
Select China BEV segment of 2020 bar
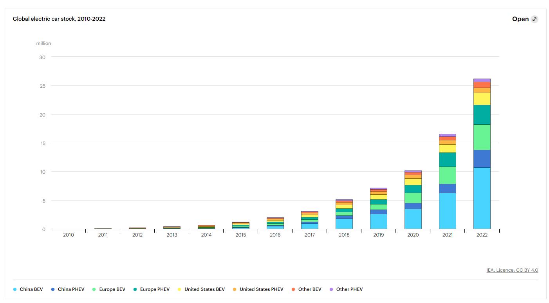(x=413, y=219)
